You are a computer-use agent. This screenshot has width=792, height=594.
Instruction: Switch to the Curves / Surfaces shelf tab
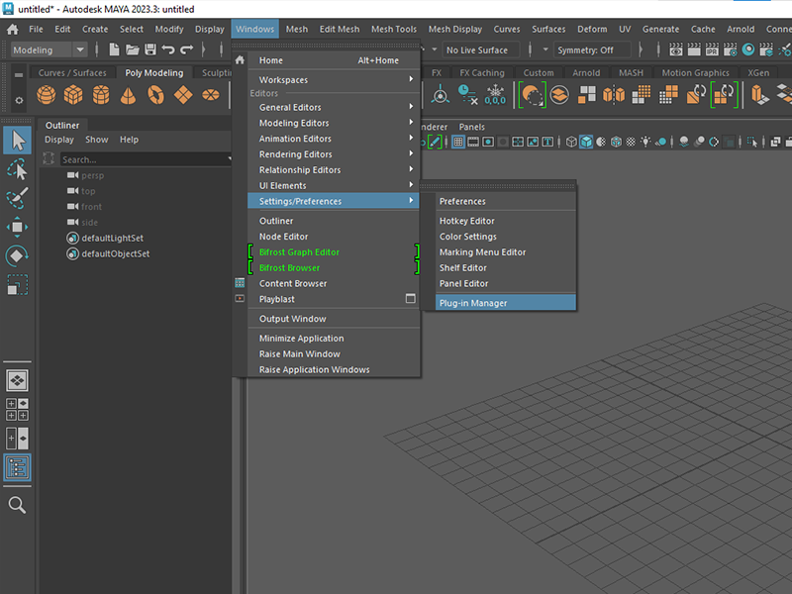coord(72,72)
